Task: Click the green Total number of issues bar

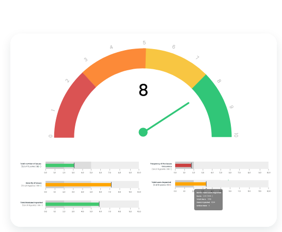Action: point(60,165)
